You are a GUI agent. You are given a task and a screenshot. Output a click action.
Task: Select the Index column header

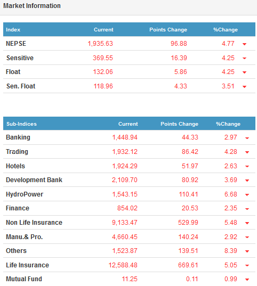coord(13,30)
